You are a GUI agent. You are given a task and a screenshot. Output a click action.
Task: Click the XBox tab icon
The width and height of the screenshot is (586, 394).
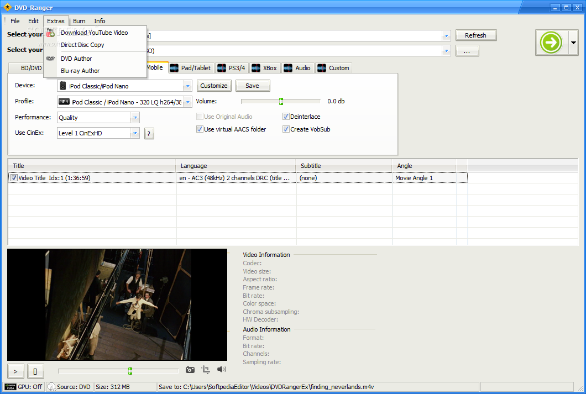(x=256, y=68)
